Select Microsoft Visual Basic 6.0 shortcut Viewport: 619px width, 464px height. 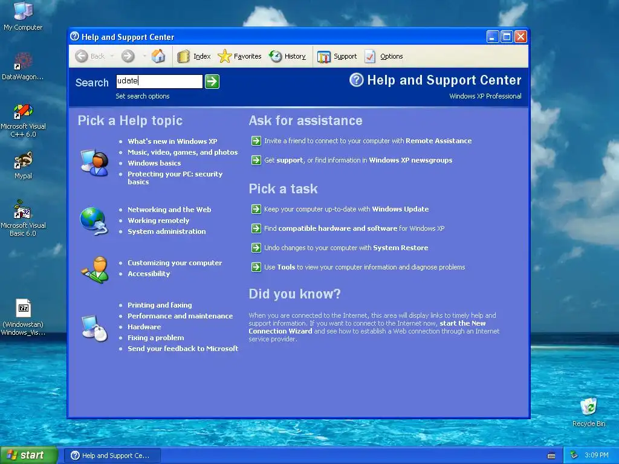tap(23, 219)
